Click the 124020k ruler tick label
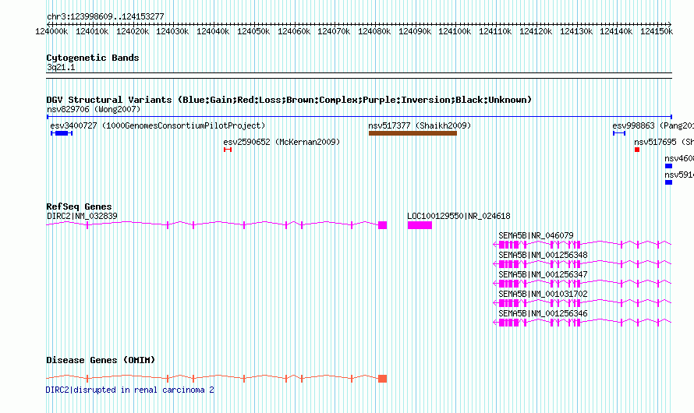The width and height of the screenshot is (694, 413). [x=133, y=31]
